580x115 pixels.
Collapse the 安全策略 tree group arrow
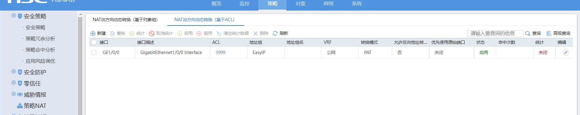click(13, 16)
